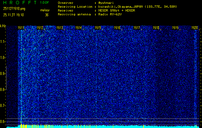The image size is (202, 128).
Task: Click the version label 1.00f
Action: coord(44,3)
